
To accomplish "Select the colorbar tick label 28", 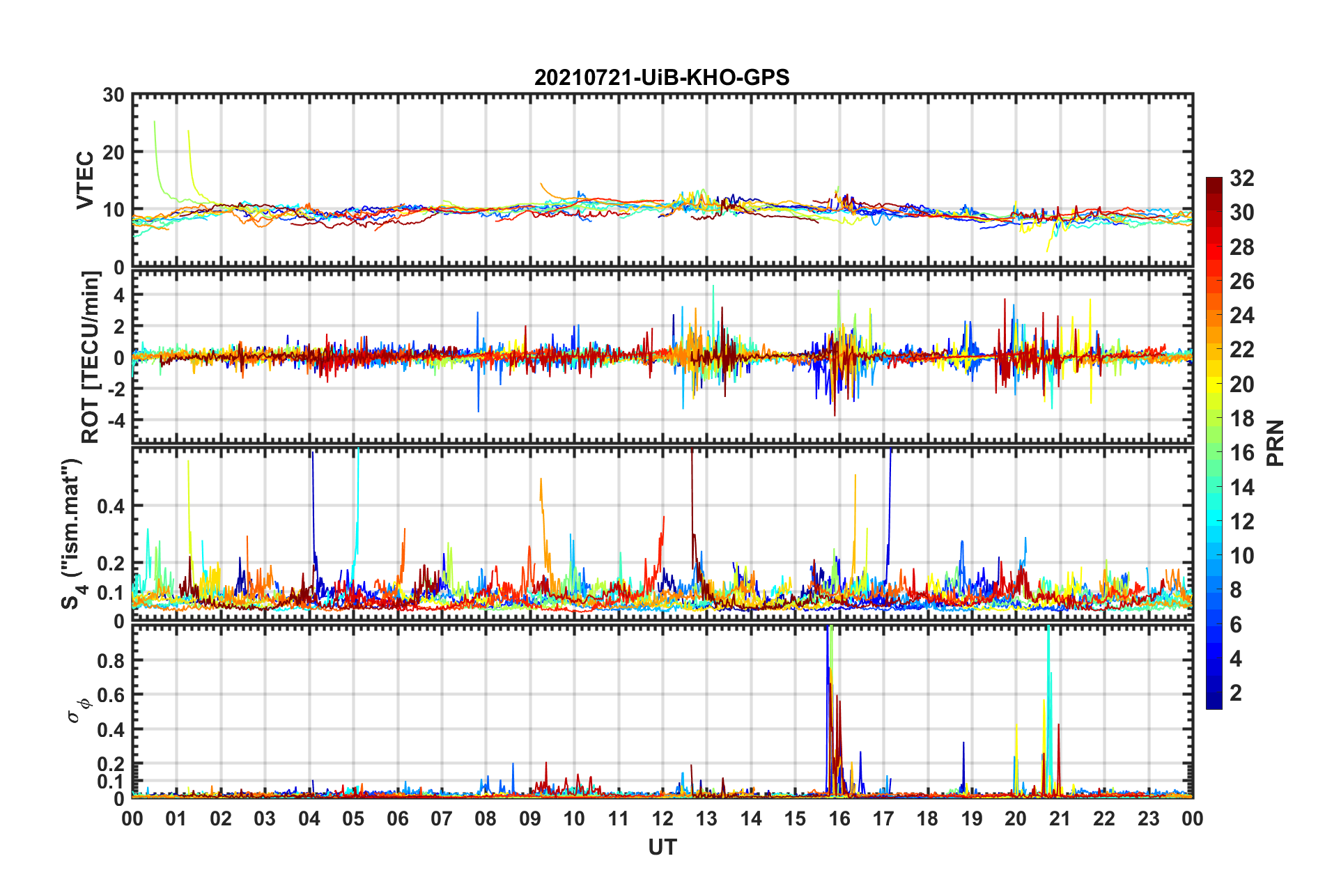I will pos(1242,247).
